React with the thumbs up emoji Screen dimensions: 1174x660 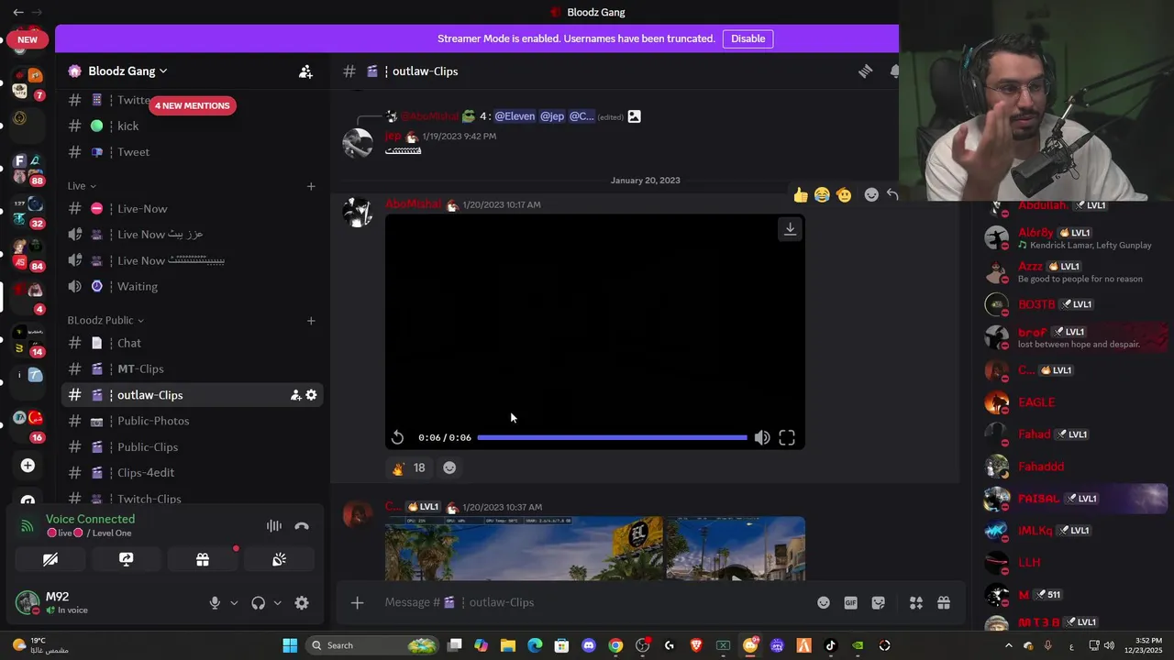click(x=801, y=194)
